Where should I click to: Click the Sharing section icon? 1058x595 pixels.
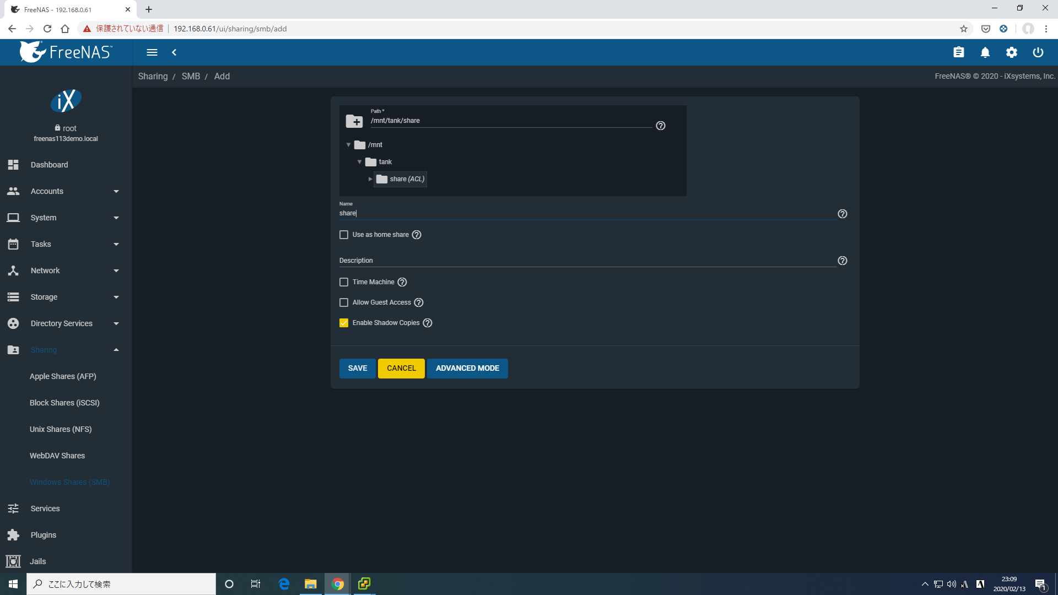13,349
